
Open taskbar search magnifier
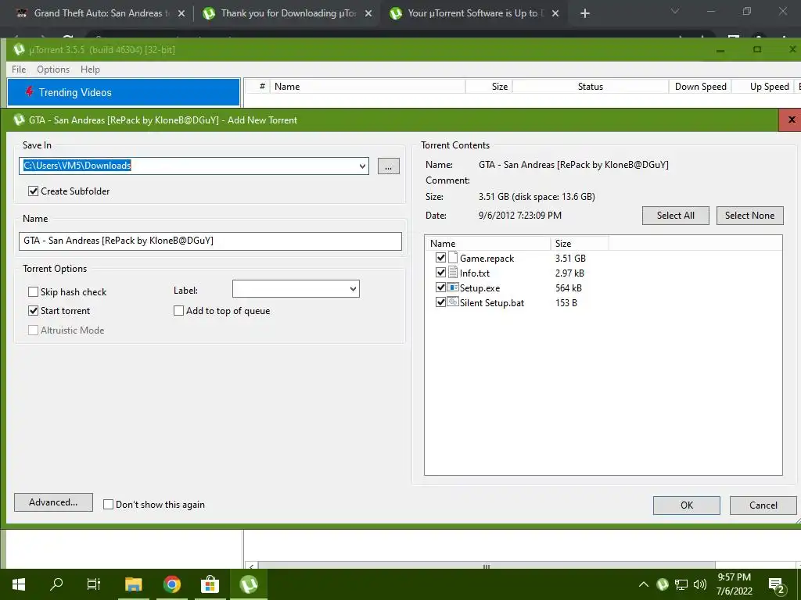click(x=56, y=584)
